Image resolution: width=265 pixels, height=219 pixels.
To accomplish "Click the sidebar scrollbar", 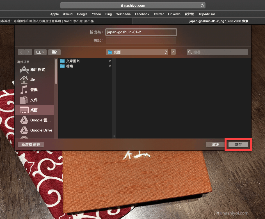I will [56, 72].
